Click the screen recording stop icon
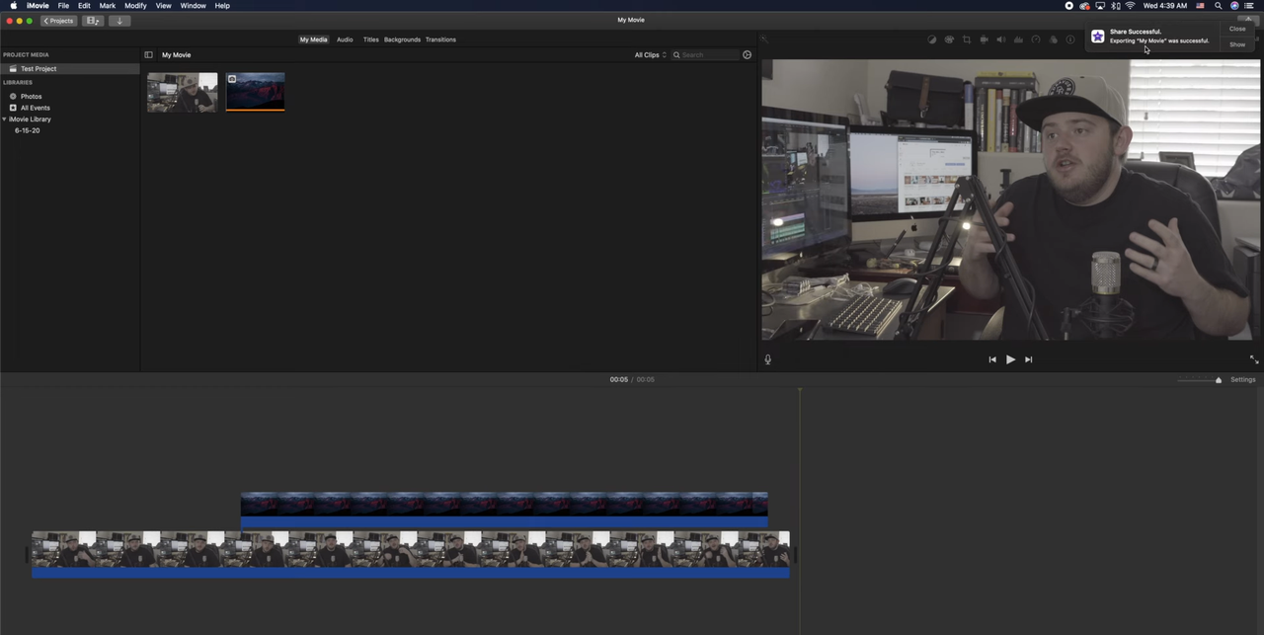This screenshot has height=635, width=1264. [1069, 6]
